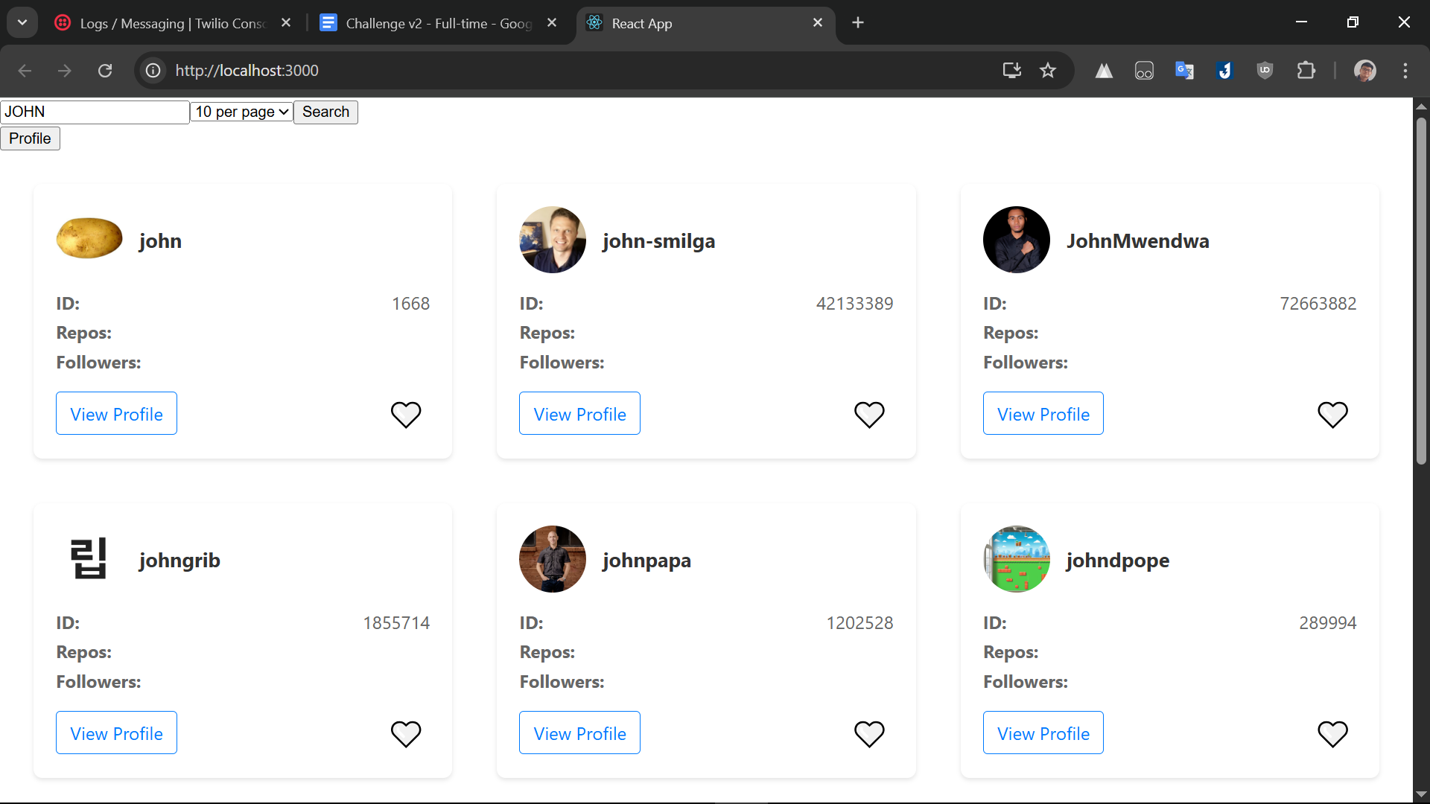Click ID value 1202528

tap(859, 623)
